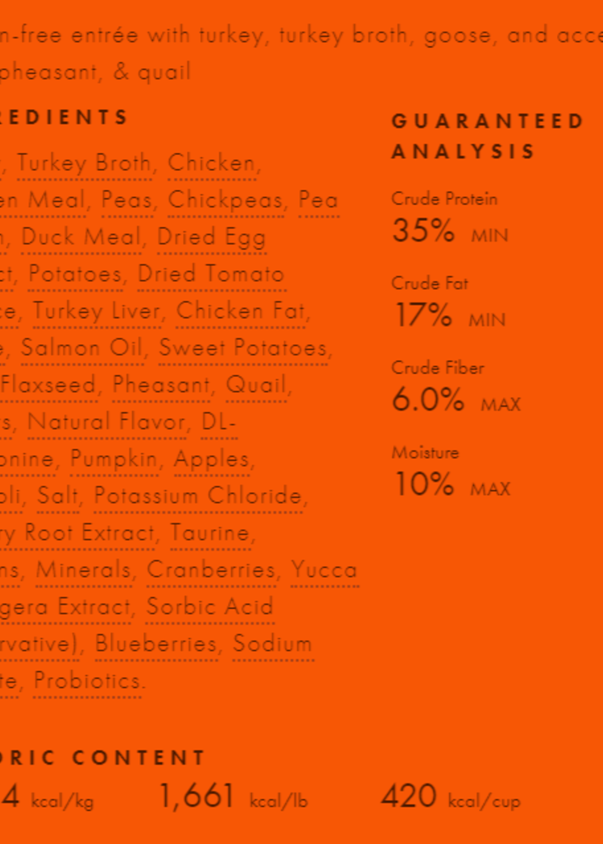Open the Quail ingredient link
Image resolution: width=603 pixels, height=844 pixels.
point(256,385)
